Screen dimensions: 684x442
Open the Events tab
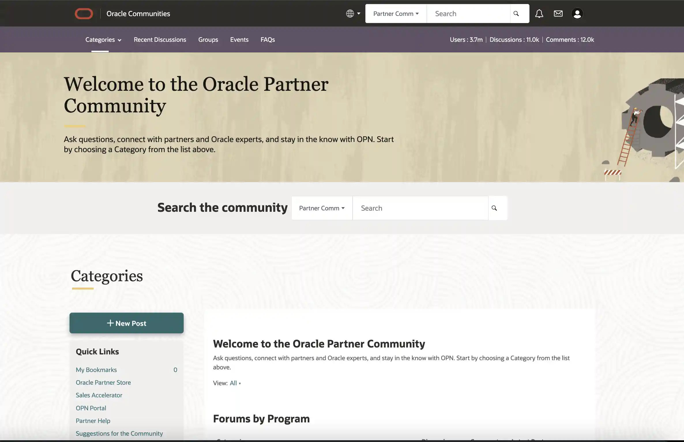tap(239, 39)
